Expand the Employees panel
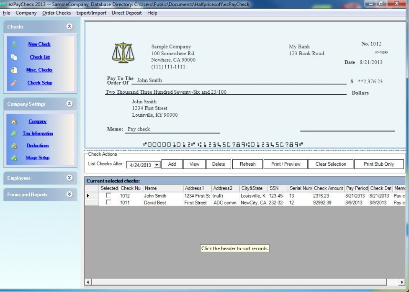Screen dimensions: 409x292 69,178
